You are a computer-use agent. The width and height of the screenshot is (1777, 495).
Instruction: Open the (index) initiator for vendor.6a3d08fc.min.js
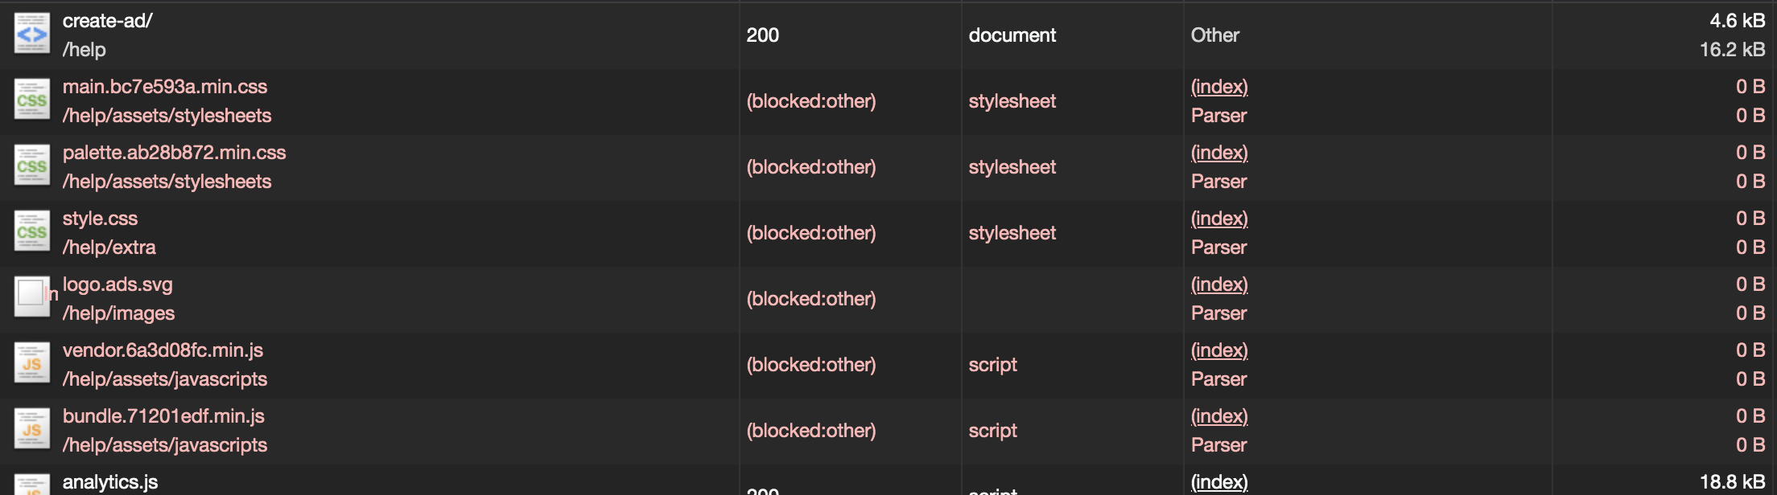[1219, 350]
